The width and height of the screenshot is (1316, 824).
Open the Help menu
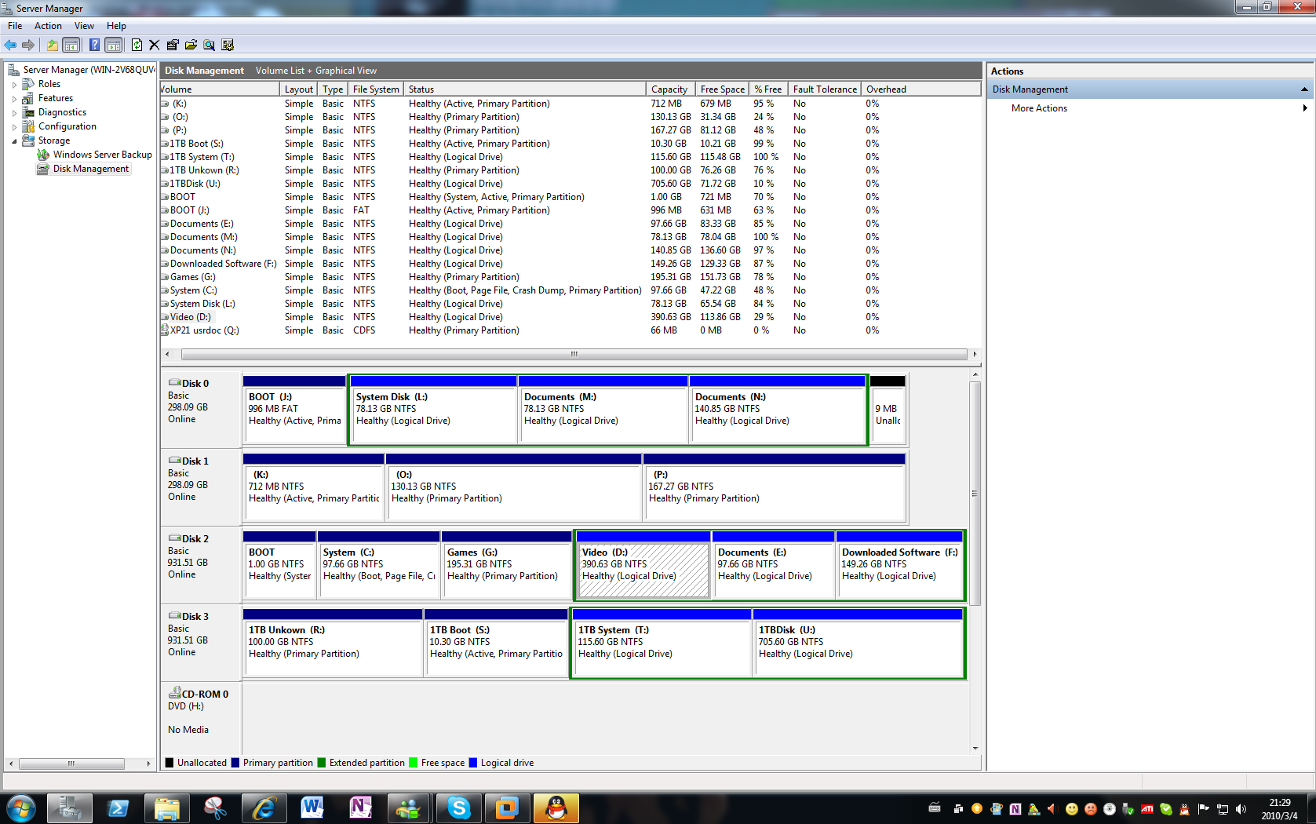(116, 26)
